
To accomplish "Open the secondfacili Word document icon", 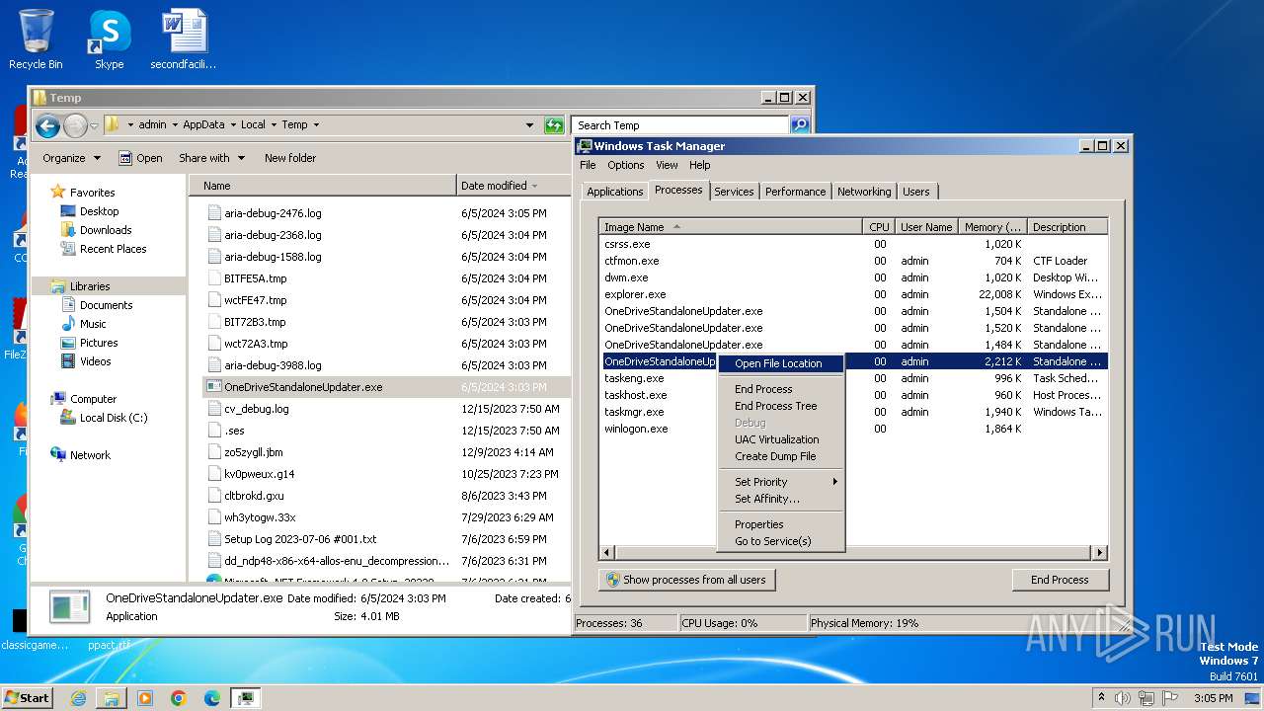I will pyautogui.click(x=184, y=39).
